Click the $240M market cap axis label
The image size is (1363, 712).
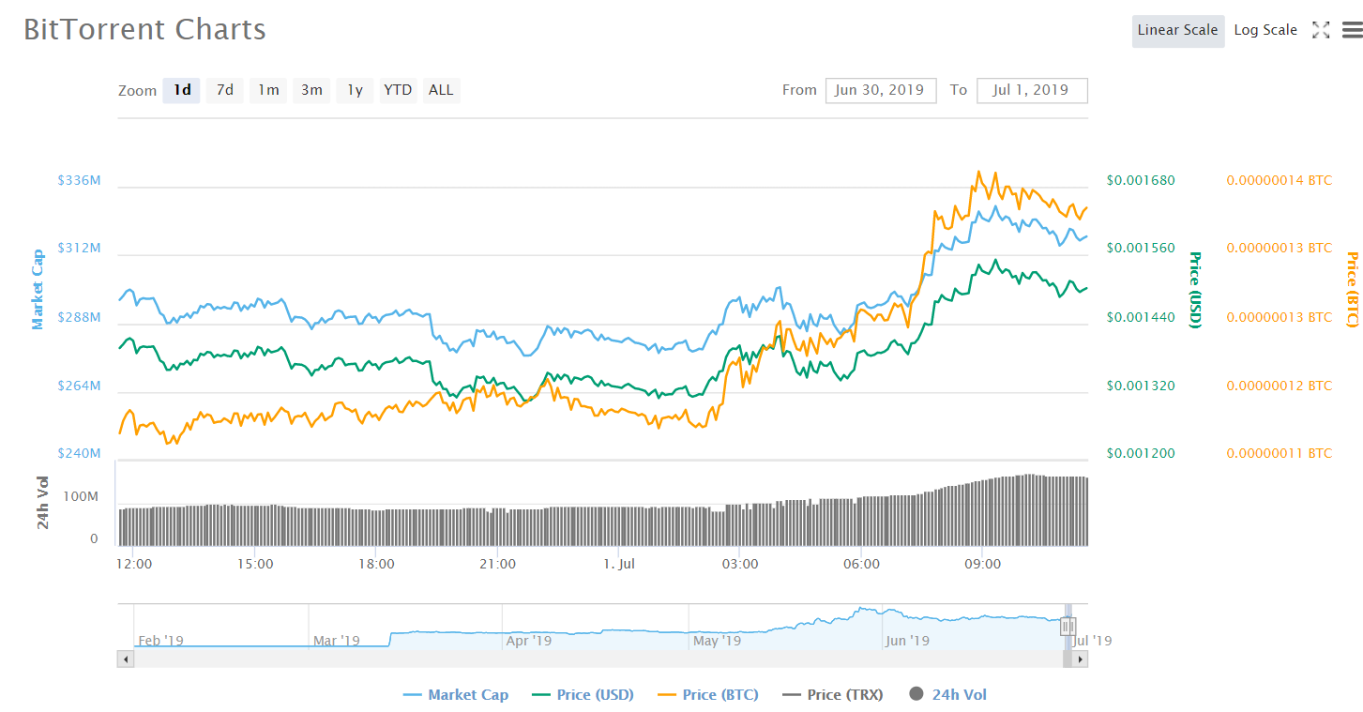[x=79, y=453]
